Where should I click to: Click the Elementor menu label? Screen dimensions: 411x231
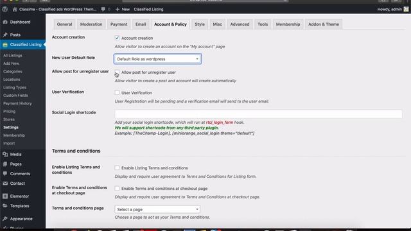[x=19, y=196]
